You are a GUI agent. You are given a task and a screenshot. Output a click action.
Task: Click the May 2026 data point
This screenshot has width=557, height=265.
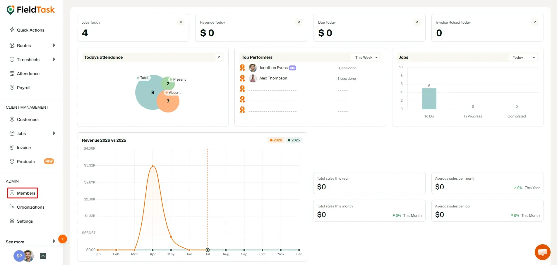click(x=171, y=237)
